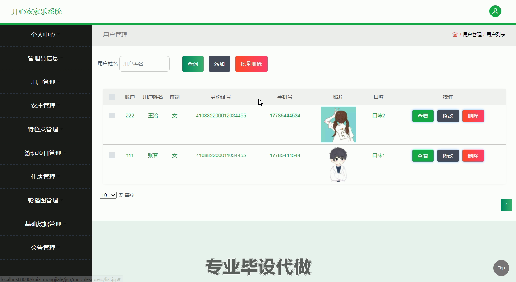Click 用户列表 breadcrumb link

point(496,34)
